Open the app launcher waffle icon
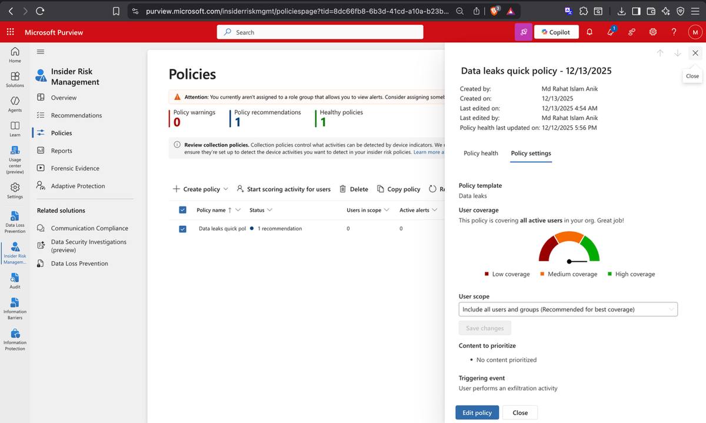The height and width of the screenshot is (423, 706). tap(10, 32)
